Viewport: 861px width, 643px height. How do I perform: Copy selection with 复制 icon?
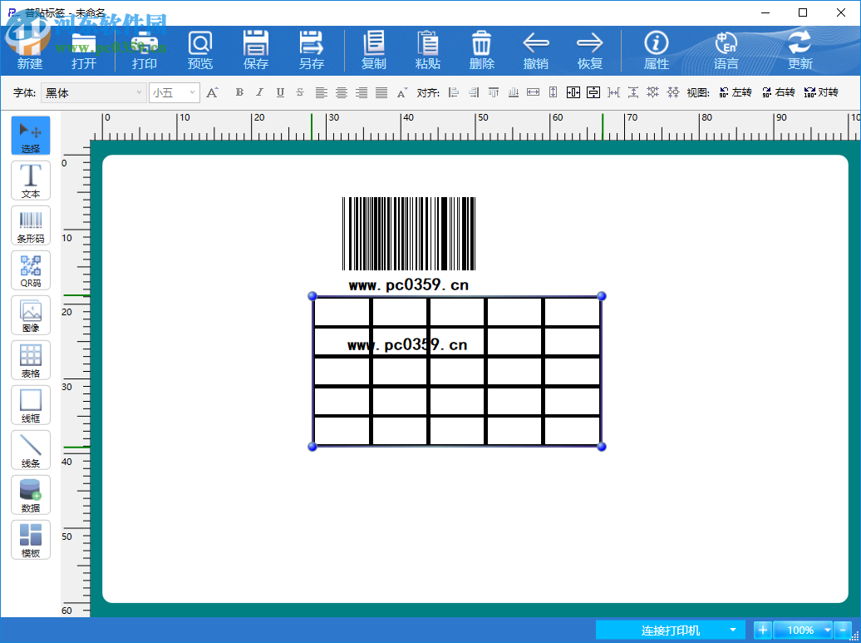pos(373,50)
